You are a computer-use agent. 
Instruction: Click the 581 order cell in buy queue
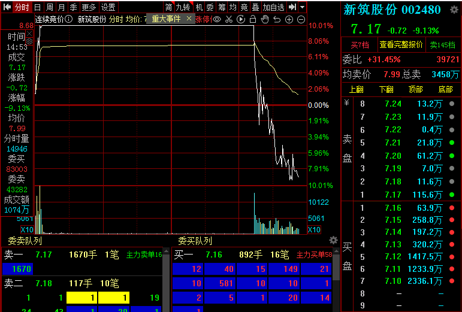220,283
